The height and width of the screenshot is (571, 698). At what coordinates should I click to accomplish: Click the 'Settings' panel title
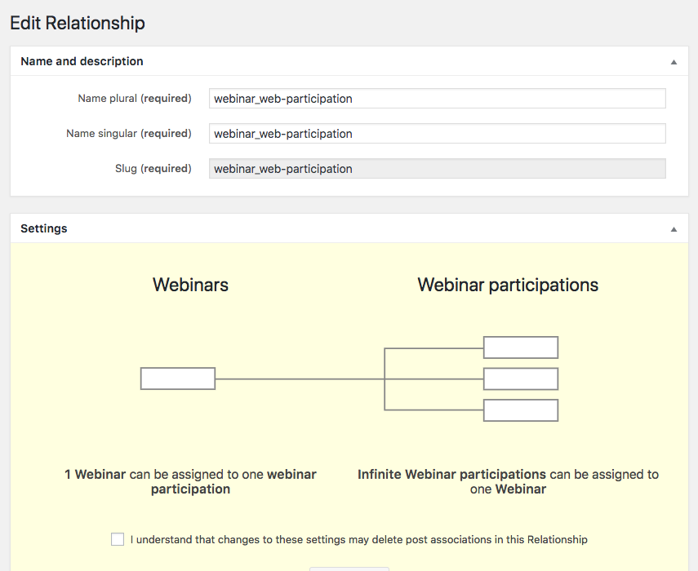(x=43, y=228)
